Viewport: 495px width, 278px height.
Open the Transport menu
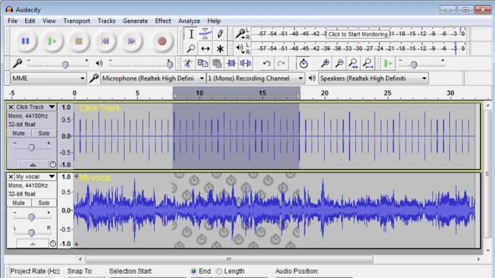tap(77, 21)
